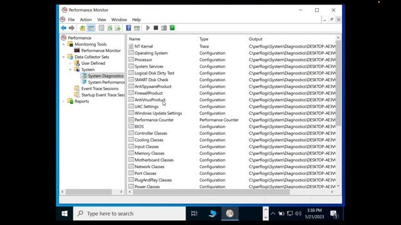Select the System Services collector
This screenshot has height=225, width=401.
click(149, 66)
